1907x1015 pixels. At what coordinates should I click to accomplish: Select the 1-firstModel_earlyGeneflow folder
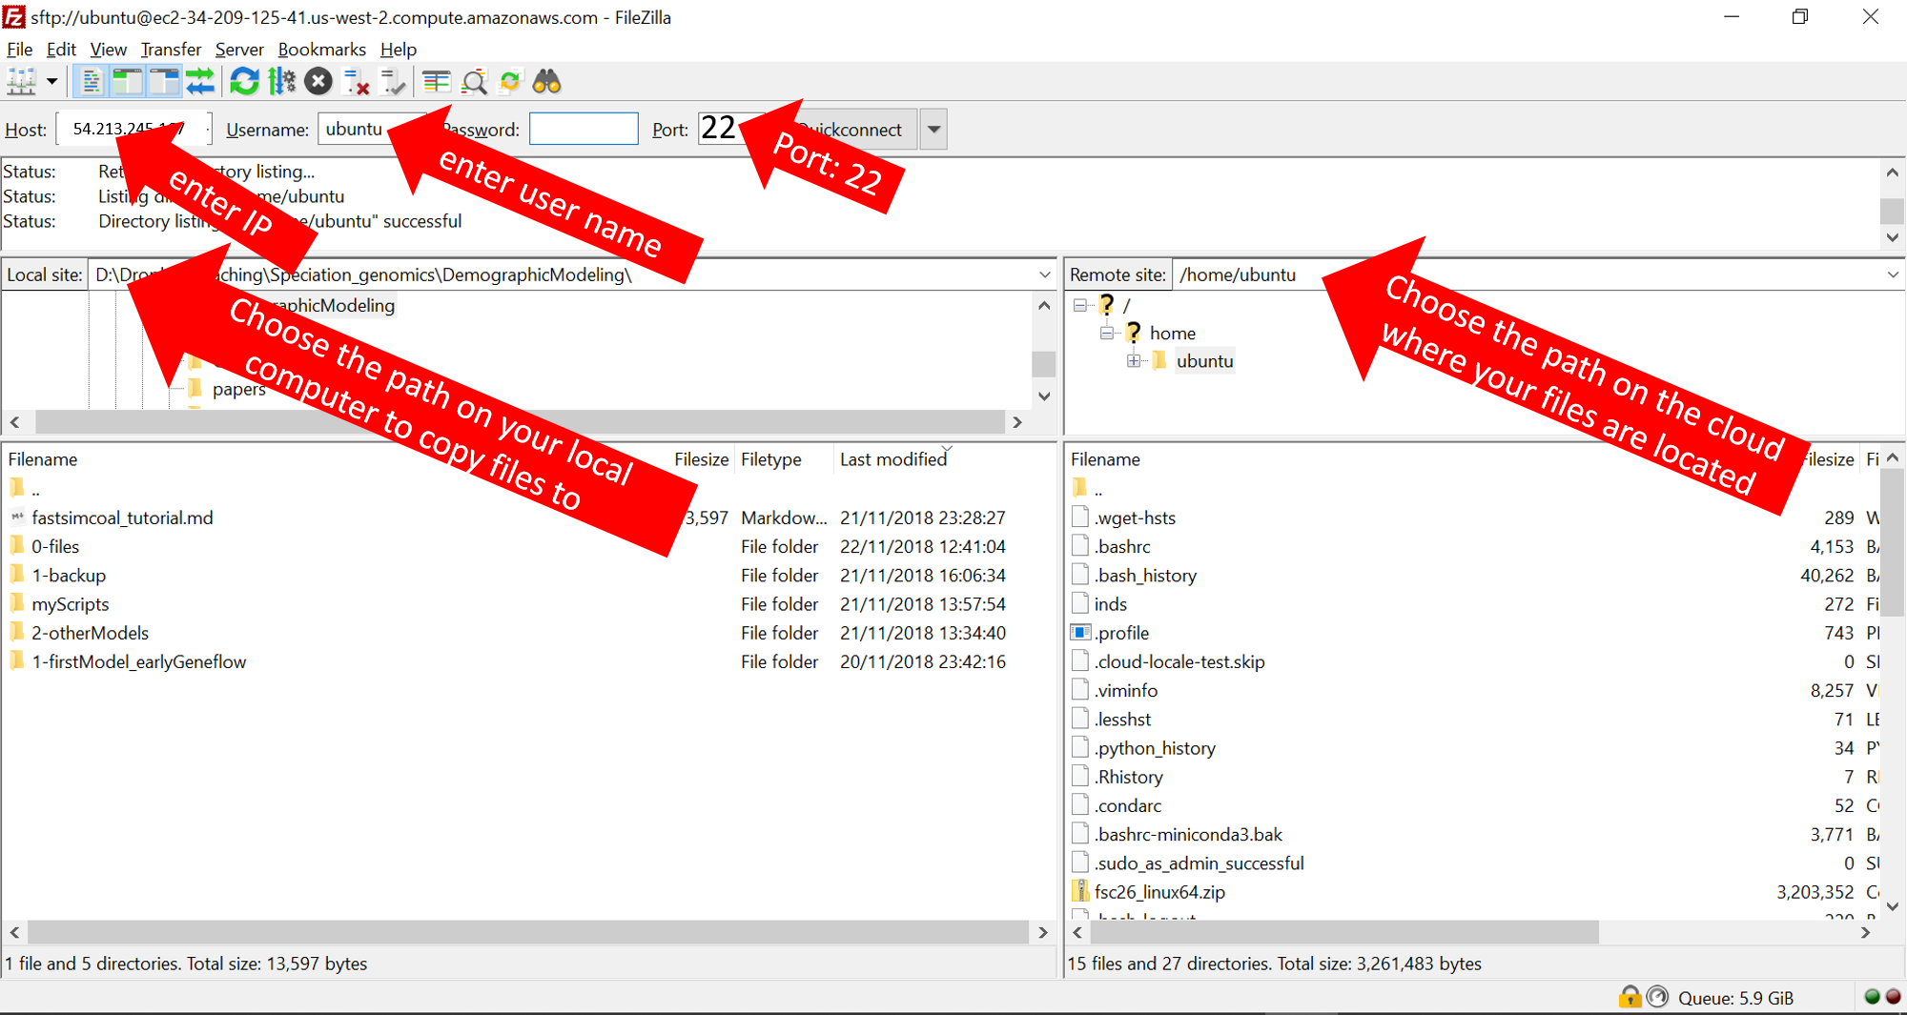(x=139, y=661)
